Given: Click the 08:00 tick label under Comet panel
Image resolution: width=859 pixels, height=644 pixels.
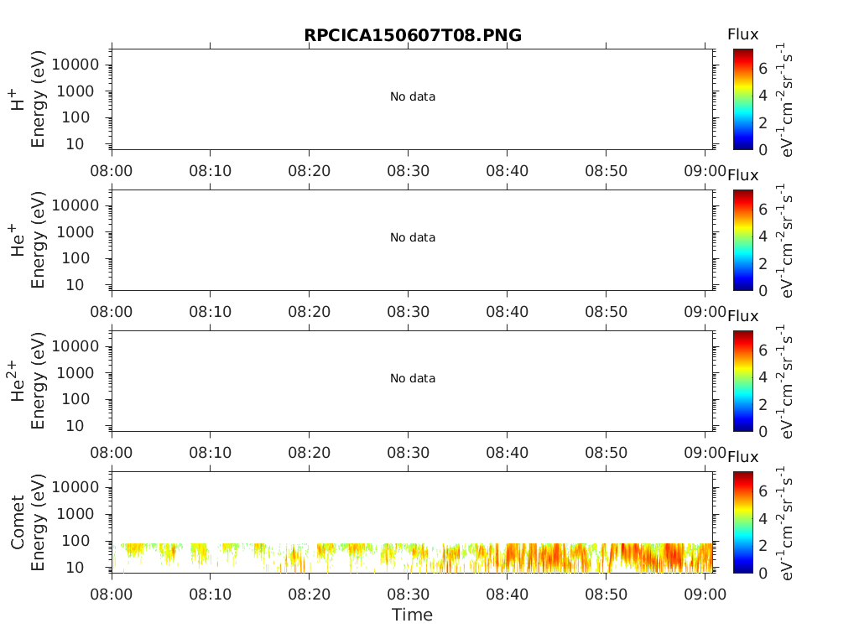Looking at the screenshot, I should 112,595.
